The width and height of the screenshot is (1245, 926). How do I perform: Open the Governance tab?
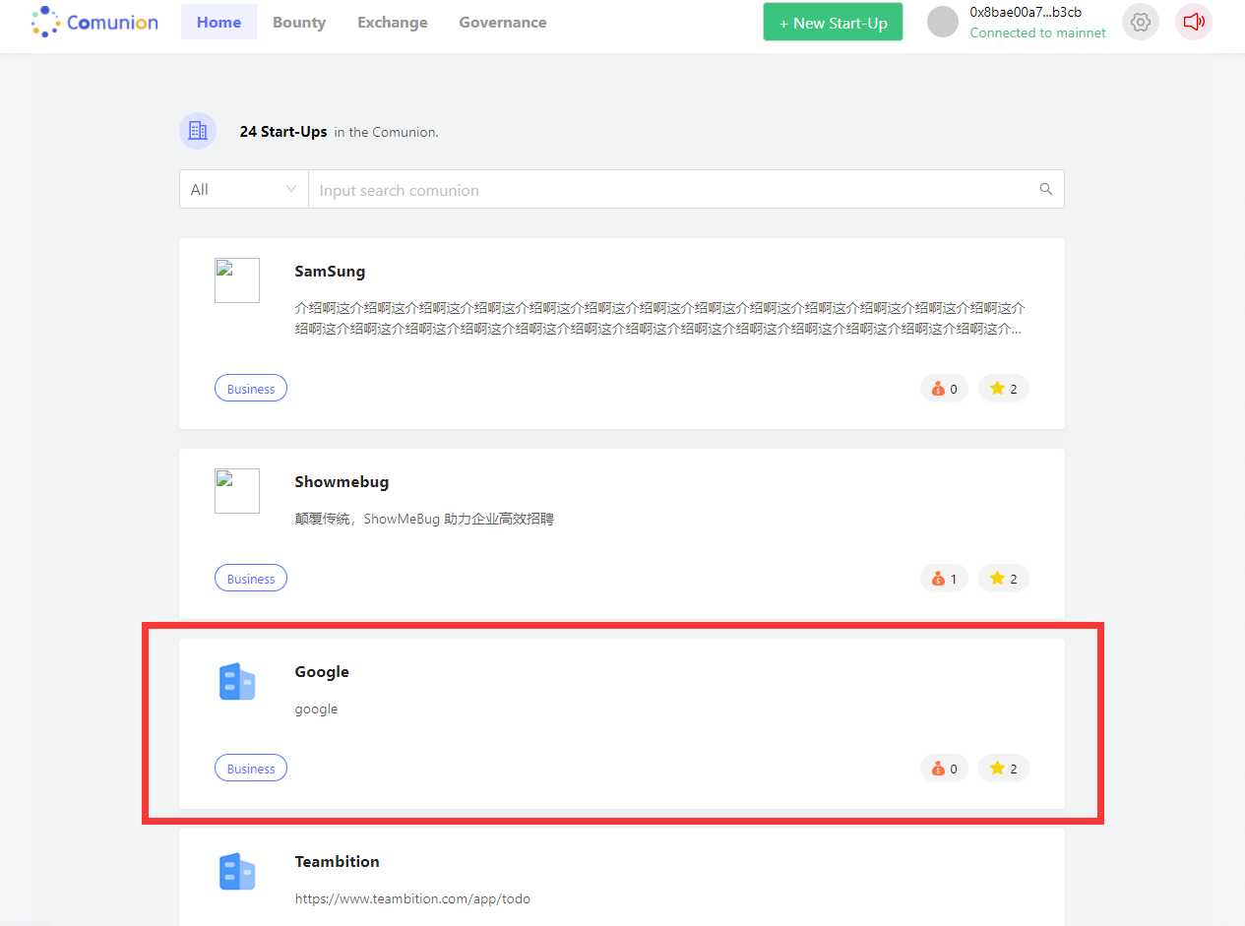(x=503, y=22)
